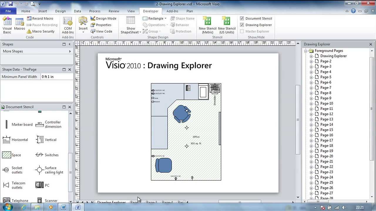Viewport: 376px width, 211px height.
Task: Uncheck the Document Stencil checkbox
Action: (242, 18)
